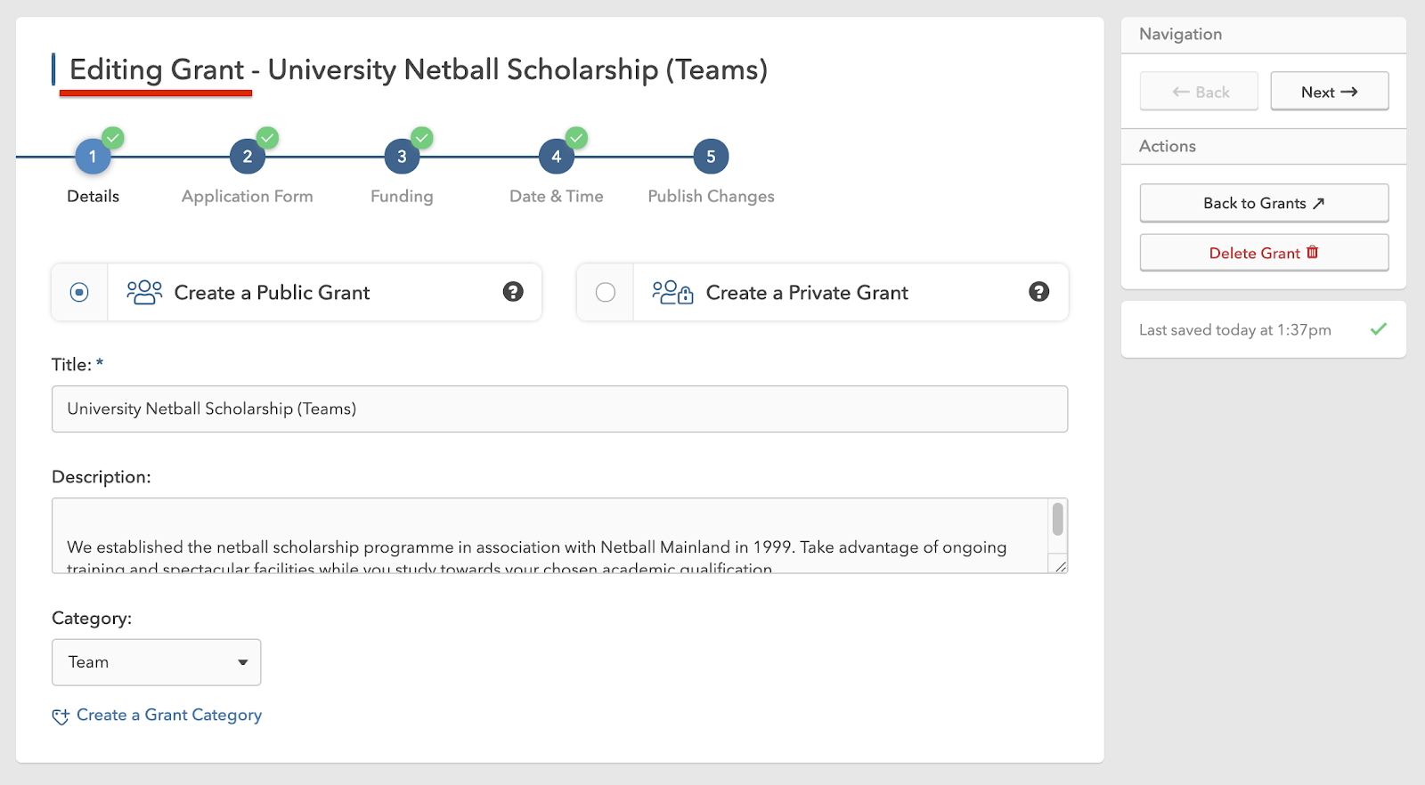Click the Private Grant help question icon
Image resolution: width=1425 pixels, height=785 pixels.
coord(1038,292)
